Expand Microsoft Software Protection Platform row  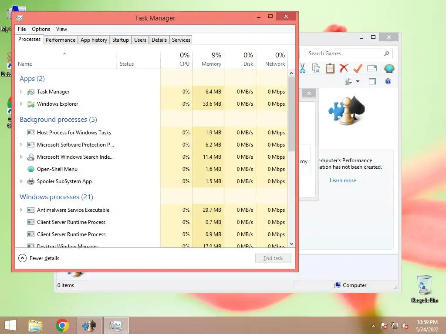coord(21,145)
